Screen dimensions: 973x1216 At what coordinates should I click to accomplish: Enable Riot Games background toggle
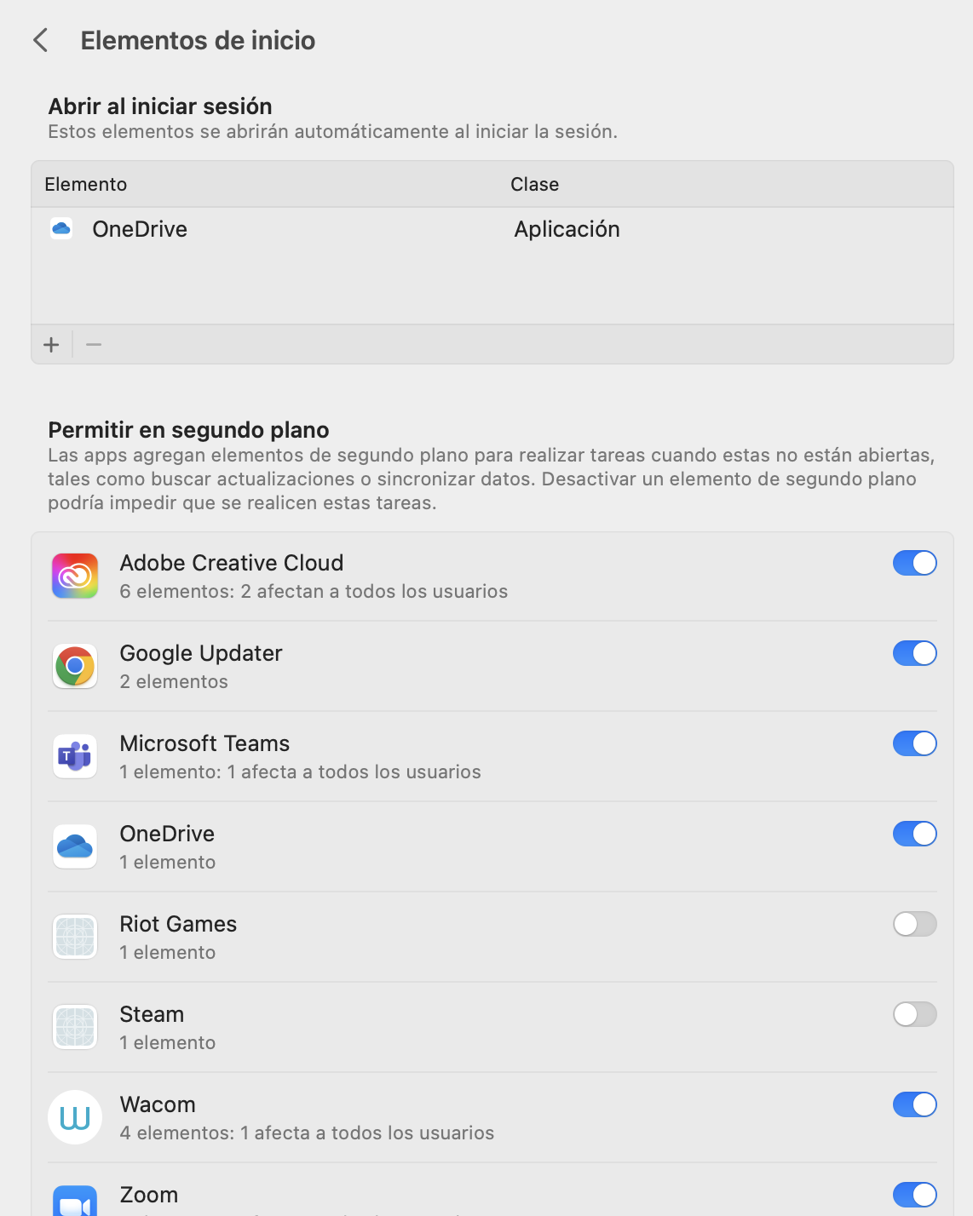(x=914, y=925)
